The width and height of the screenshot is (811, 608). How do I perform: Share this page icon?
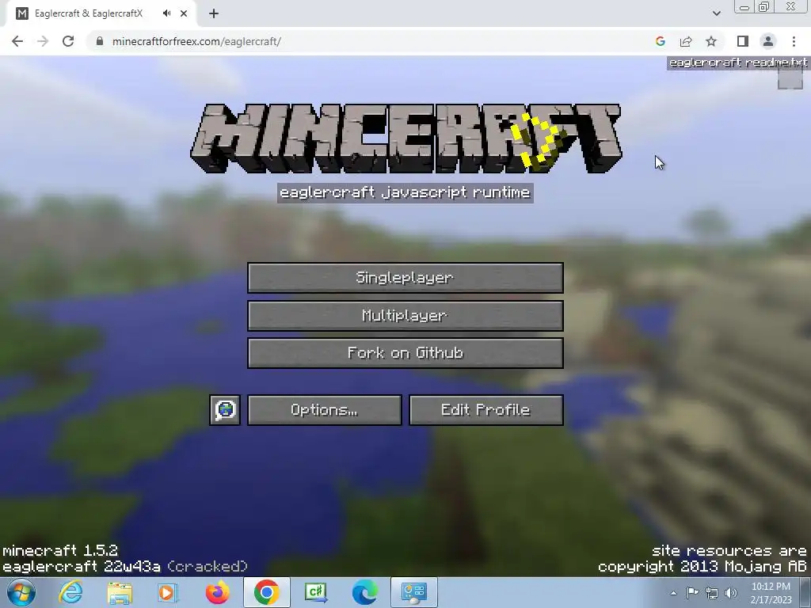(x=686, y=41)
